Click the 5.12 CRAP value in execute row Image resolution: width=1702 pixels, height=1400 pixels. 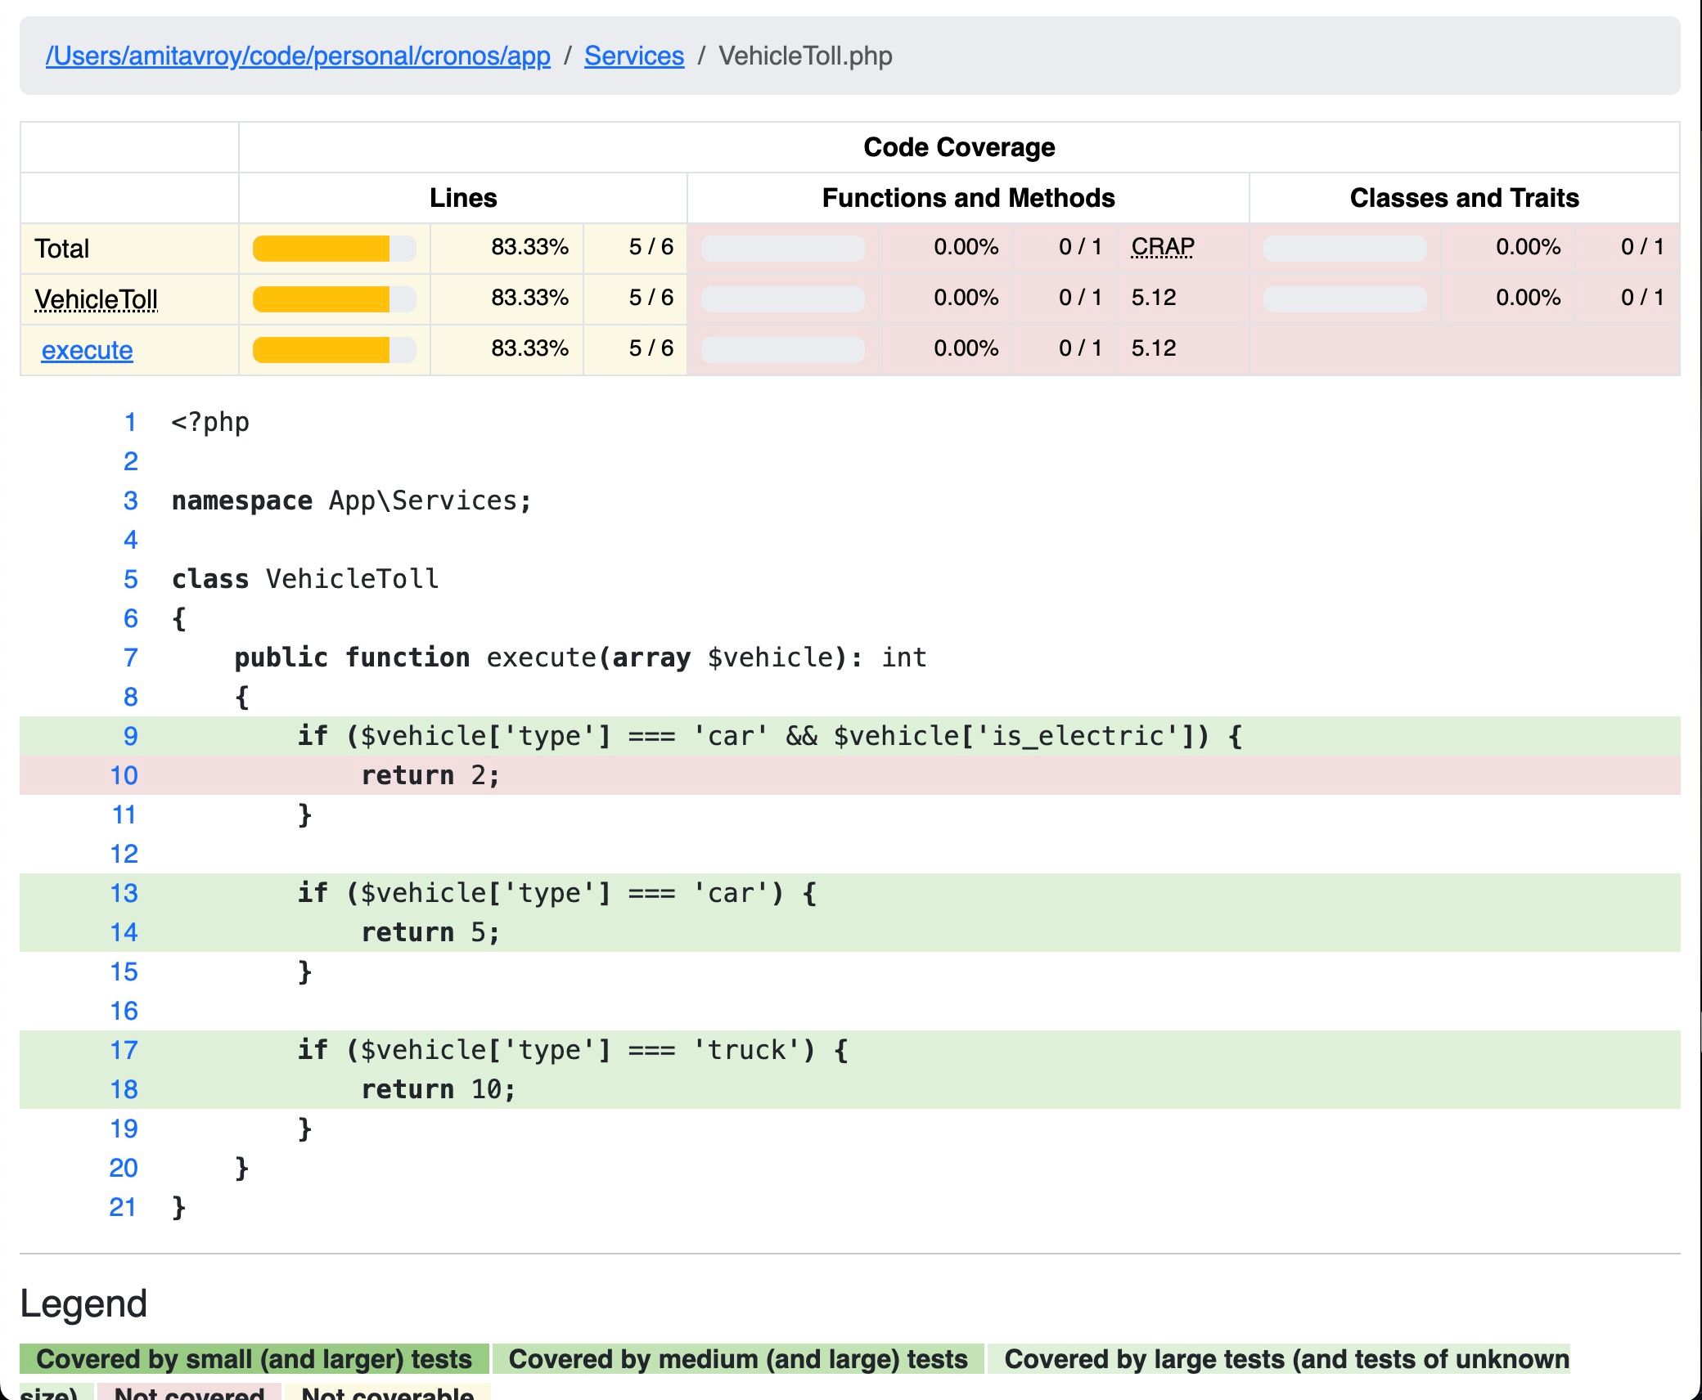pos(1154,348)
